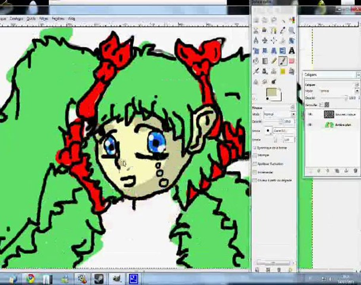This screenshot has width=361, height=285.
Task: Open the Fenêtres menu
Action: point(58,19)
